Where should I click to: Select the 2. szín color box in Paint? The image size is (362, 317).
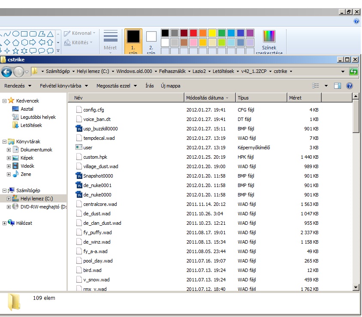click(151, 42)
